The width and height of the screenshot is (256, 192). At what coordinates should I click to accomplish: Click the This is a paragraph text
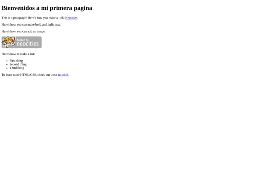14,18
